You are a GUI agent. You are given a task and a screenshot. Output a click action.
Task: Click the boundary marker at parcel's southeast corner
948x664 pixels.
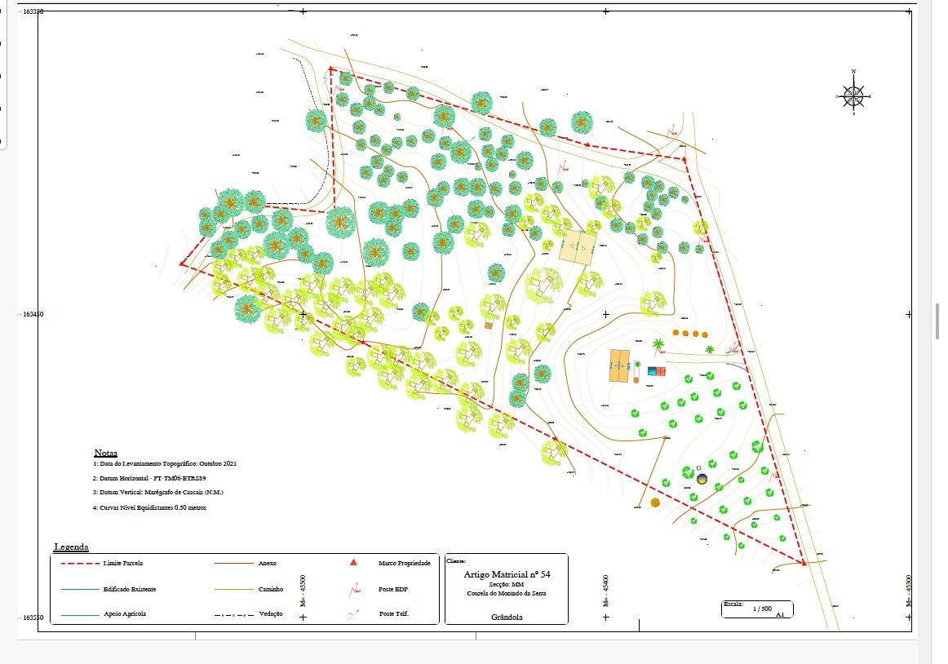[x=804, y=562]
